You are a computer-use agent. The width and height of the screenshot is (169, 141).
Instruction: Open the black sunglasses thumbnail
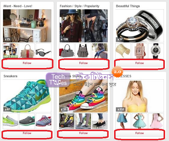point(44,51)
